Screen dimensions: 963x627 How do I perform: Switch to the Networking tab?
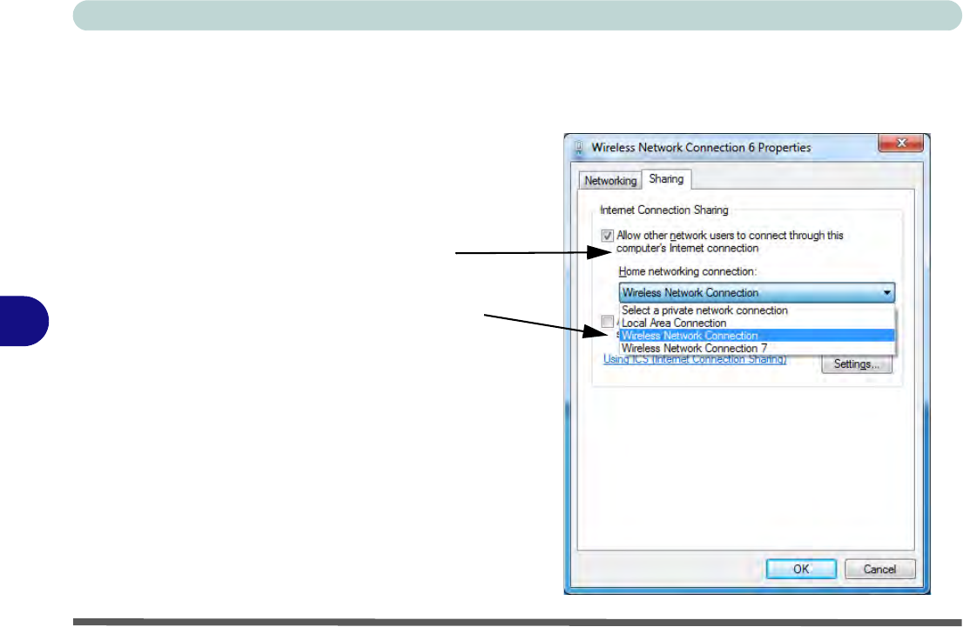pyautogui.click(x=609, y=180)
